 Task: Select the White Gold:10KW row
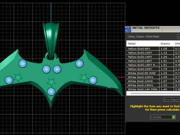click(153, 81)
